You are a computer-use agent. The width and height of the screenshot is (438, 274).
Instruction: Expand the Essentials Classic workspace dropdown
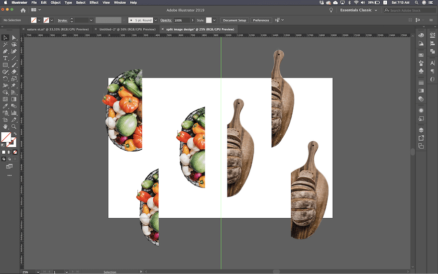(358, 10)
